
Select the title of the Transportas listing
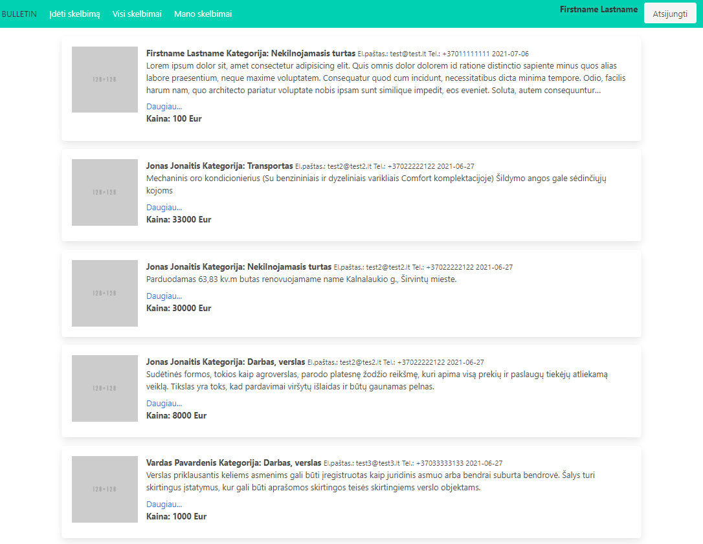point(219,166)
